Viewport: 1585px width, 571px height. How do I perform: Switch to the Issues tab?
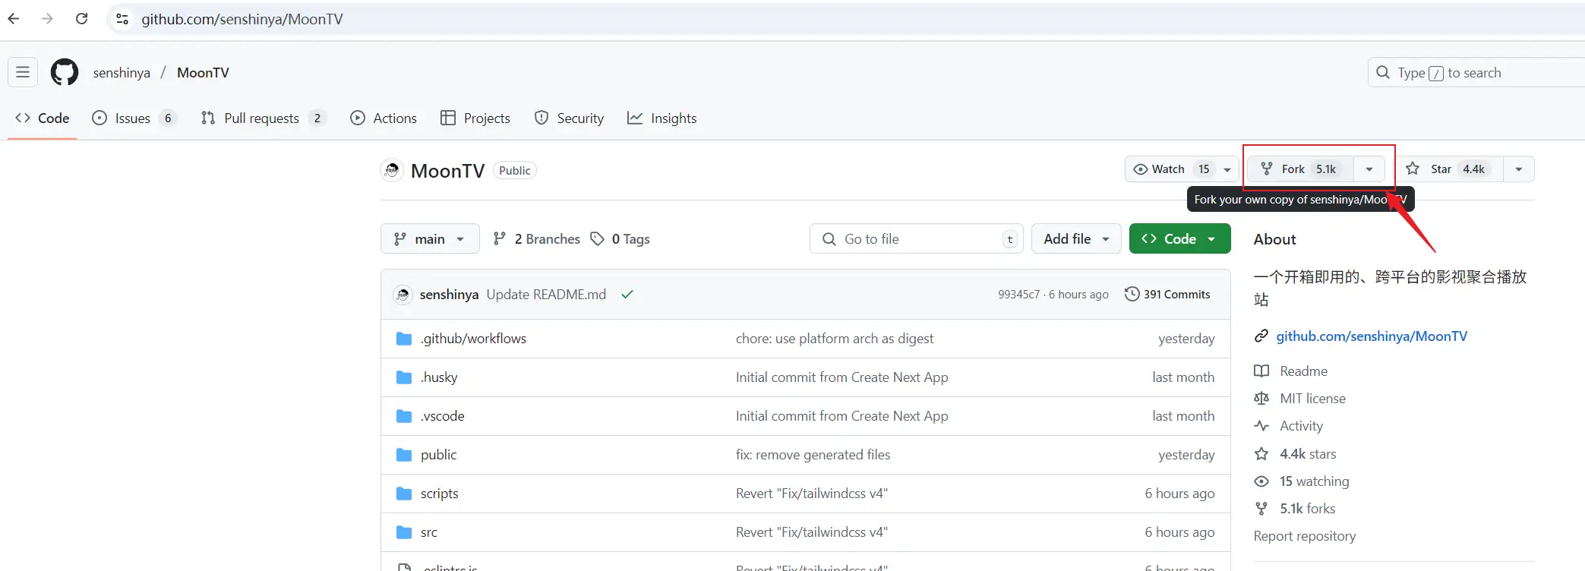tap(134, 118)
